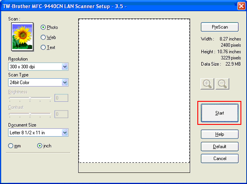
Task: Cancel the scanner setup dialog
Action: click(x=220, y=158)
